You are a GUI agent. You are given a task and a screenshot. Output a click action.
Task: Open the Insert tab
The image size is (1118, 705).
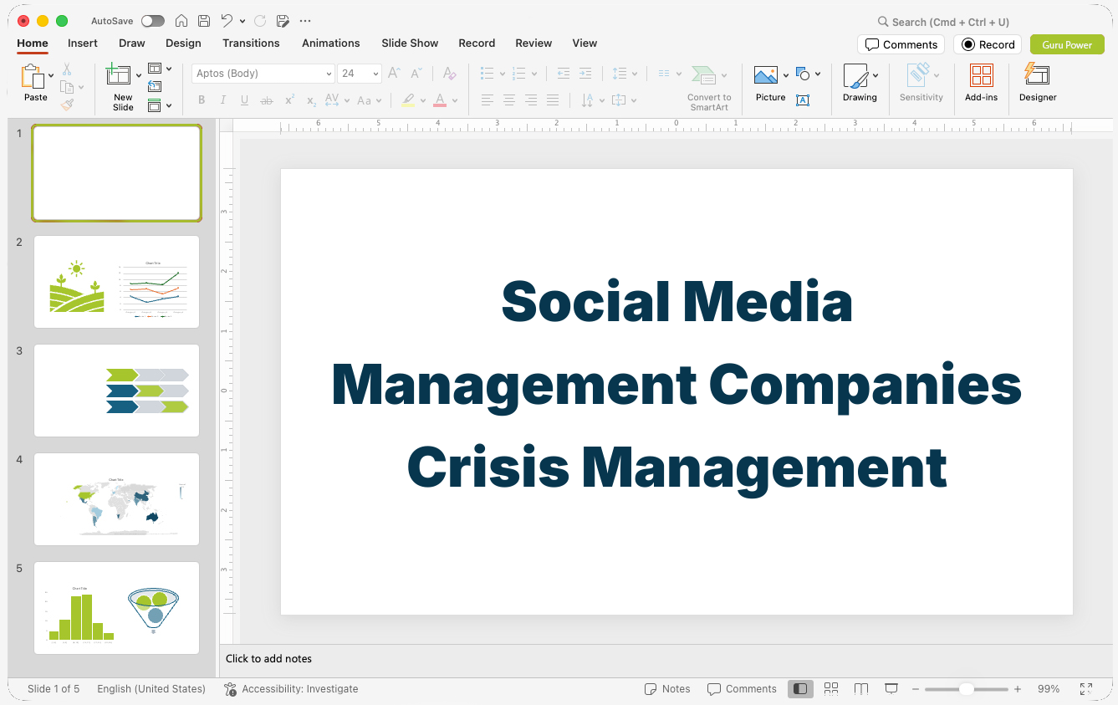(83, 43)
